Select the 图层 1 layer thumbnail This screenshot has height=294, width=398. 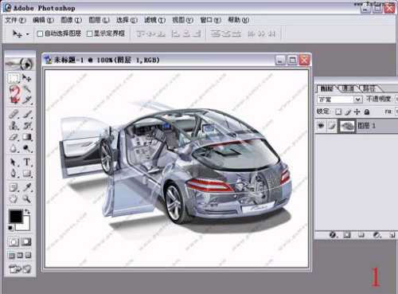[x=347, y=126]
